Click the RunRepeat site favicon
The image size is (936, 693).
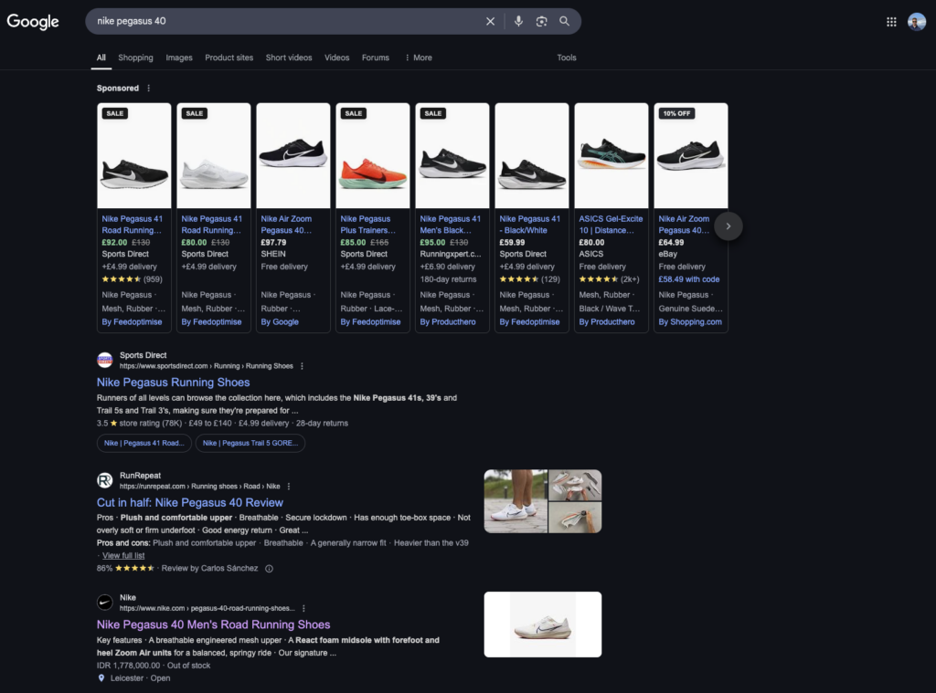pyautogui.click(x=105, y=480)
